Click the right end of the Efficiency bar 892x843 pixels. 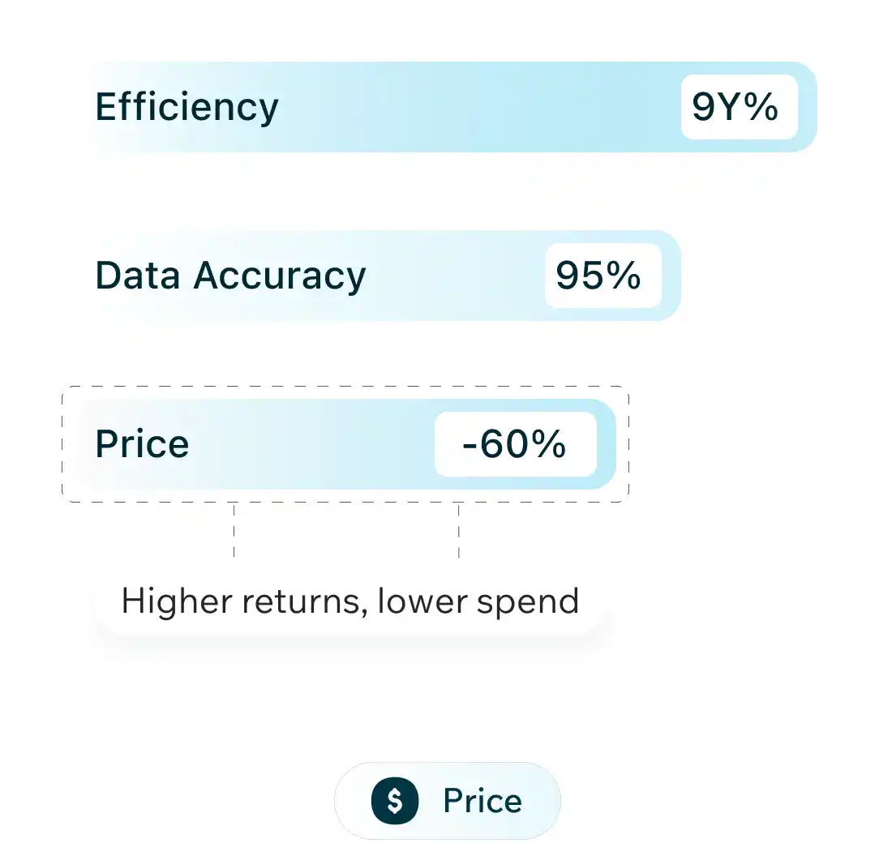808,107
